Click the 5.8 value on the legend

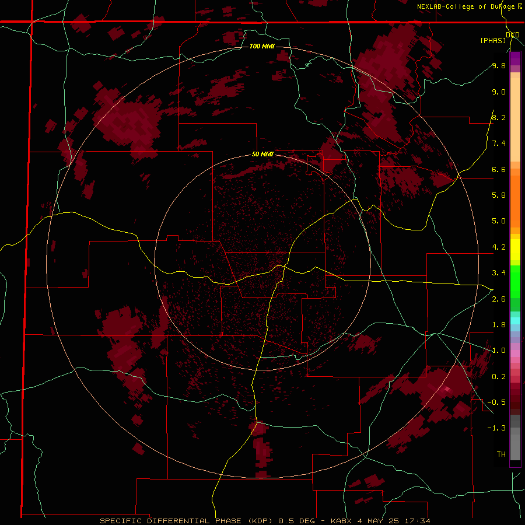point(499,195)
